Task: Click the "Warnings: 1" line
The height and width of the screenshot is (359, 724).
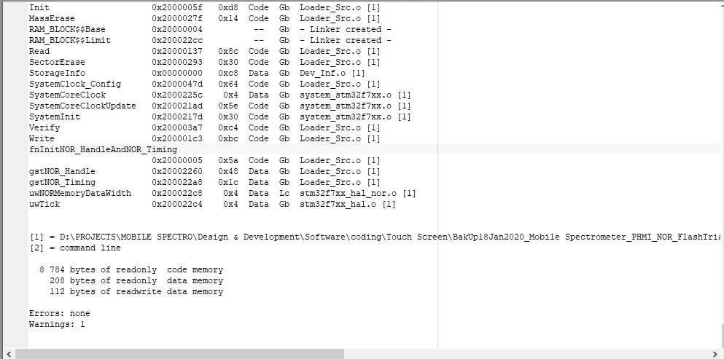Action: (57, 324)
